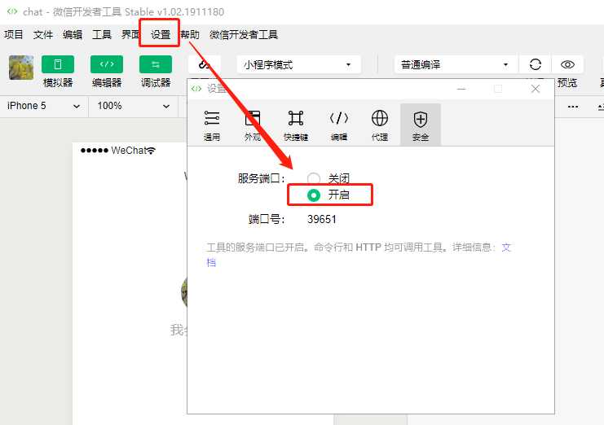Open the 界面 menu
The height and width of the screenshot is (425, 604).
tap(130, 35)
